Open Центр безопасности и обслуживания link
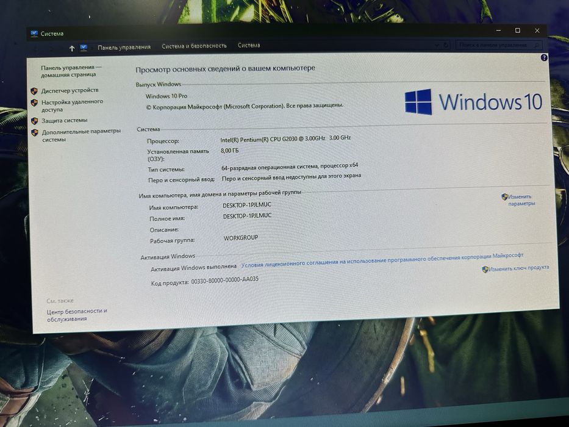This screenshot has height=427, width=569. (77, 315)
